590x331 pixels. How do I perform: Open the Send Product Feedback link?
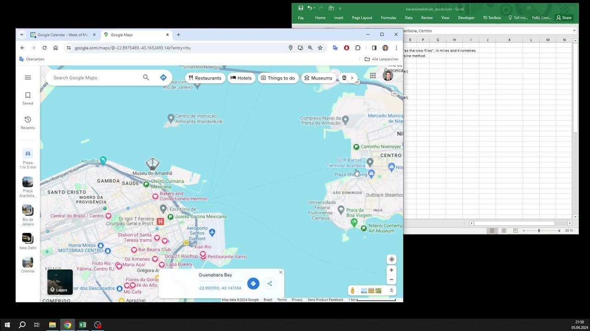point(325,300)
